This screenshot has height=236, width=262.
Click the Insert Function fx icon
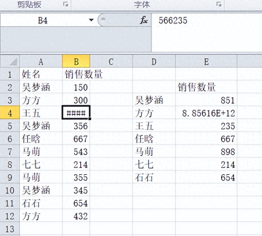click(144, 20)
